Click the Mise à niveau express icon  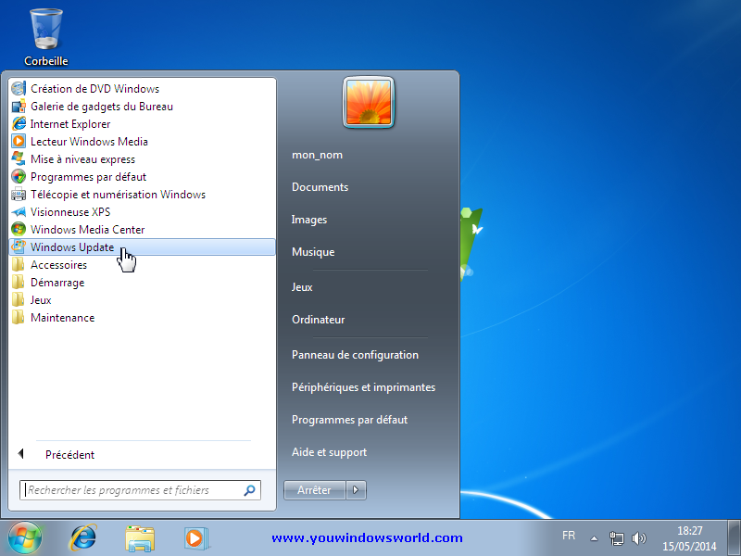point(19,158)
